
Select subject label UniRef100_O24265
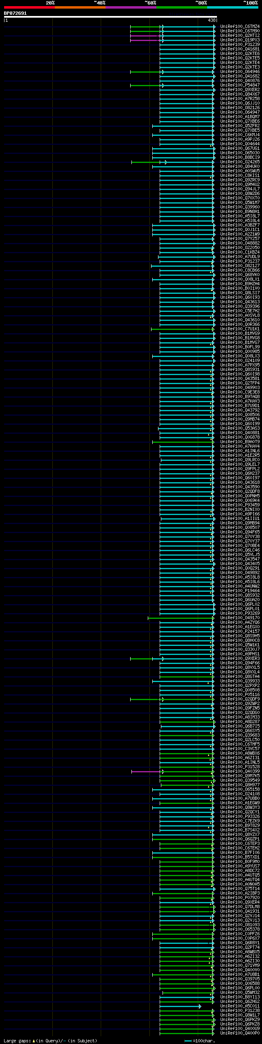pyautogui.click(x=240, y=162)
